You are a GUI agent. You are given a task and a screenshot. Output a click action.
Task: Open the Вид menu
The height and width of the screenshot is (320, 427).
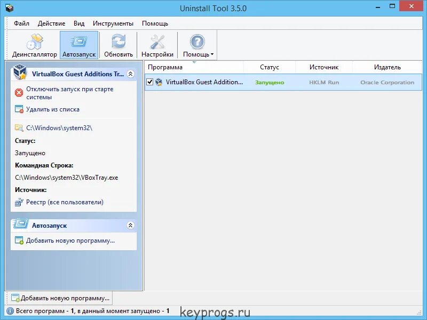click(x=79, y=23)
